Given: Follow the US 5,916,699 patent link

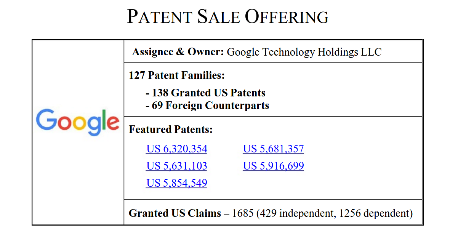Looking at the screenshot, I should [x=273, y=166].
